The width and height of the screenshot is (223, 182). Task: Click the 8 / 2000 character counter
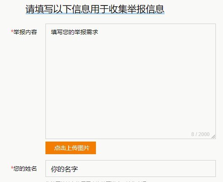pyautogui.click(x=200, y=134)
